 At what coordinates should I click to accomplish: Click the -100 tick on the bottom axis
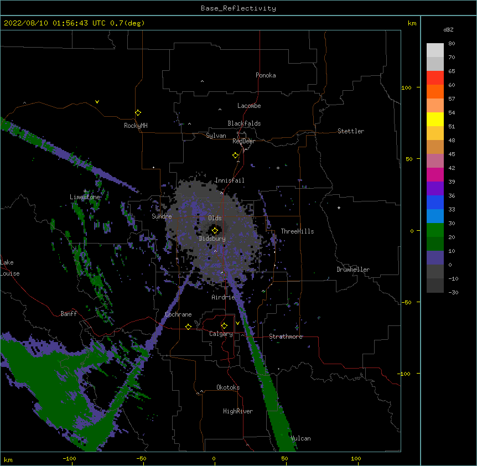pos(69,458)
